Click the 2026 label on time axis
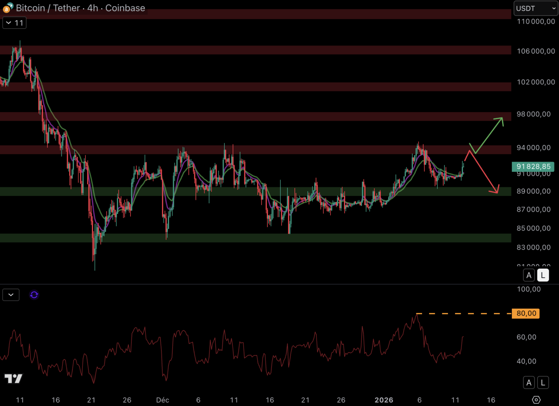The width and height of the screenshot is (559, 406). click(x=384, y=400)
